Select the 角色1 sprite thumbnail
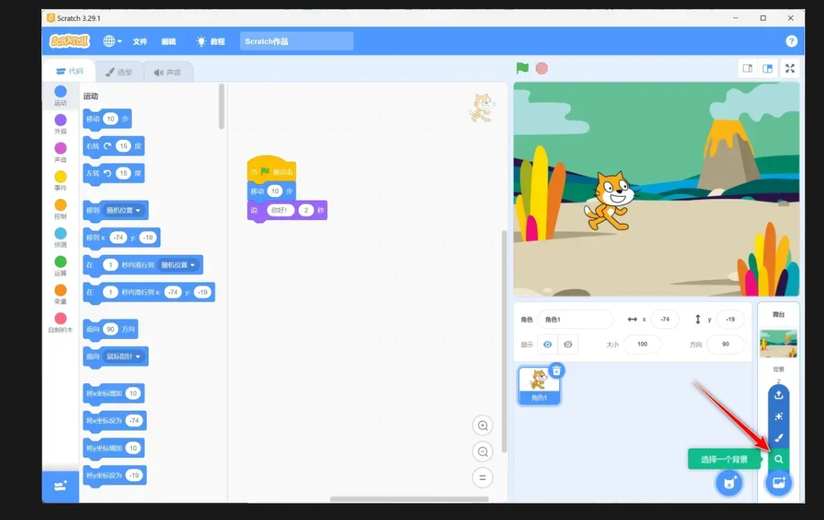Image resolution: width=824 pixels, height=520 pixels. click(539, 385)
